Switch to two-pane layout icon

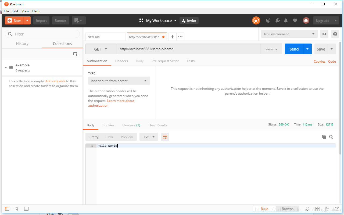317,209
